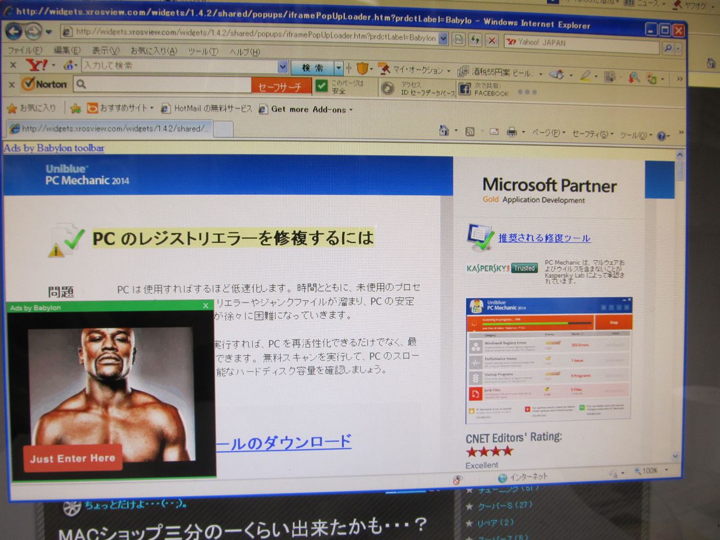
Task: Close the Ads by Babylon popup
Action: pyautogui.click(x=206, y=305)
